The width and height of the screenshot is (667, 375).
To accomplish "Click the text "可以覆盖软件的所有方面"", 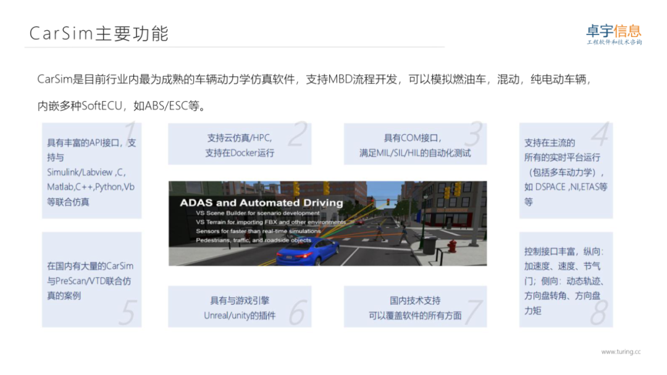I will pos(415,316).
